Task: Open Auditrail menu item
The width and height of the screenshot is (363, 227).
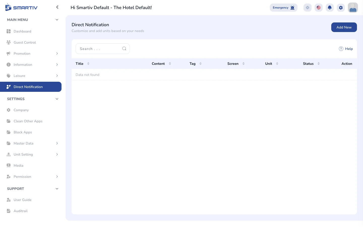Action: (31, 211)
